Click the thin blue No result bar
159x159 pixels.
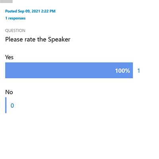pos(6,105)
